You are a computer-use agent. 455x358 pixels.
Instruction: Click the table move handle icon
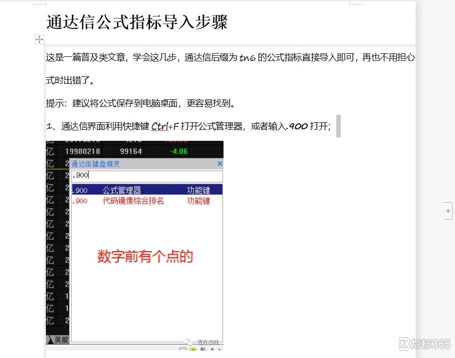[x=39, y=39]
